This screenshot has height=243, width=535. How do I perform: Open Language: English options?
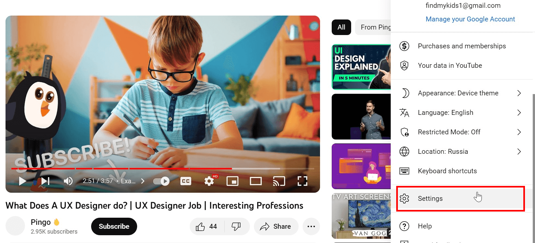pyautogui.click(x=460, y=113)
